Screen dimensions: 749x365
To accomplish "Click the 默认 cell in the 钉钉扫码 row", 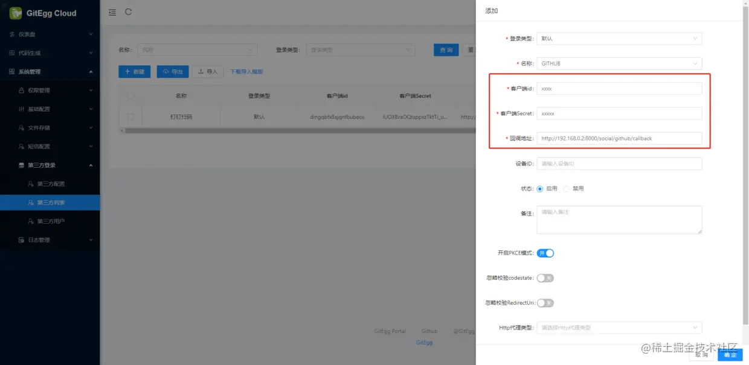I will click(x=259, y=117).
